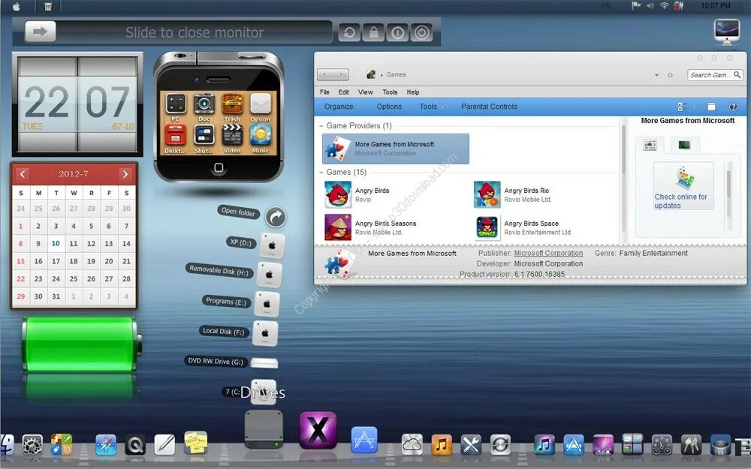
Task: Launch Safari compass icon in the dock
Action: tap(106, 445)
